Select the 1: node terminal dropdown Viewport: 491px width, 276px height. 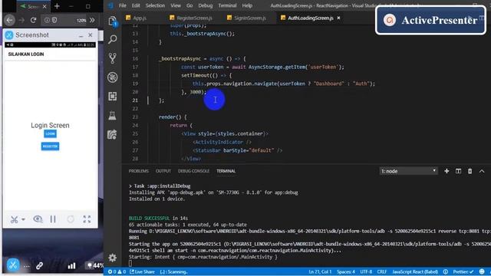(x=408, y=171)
